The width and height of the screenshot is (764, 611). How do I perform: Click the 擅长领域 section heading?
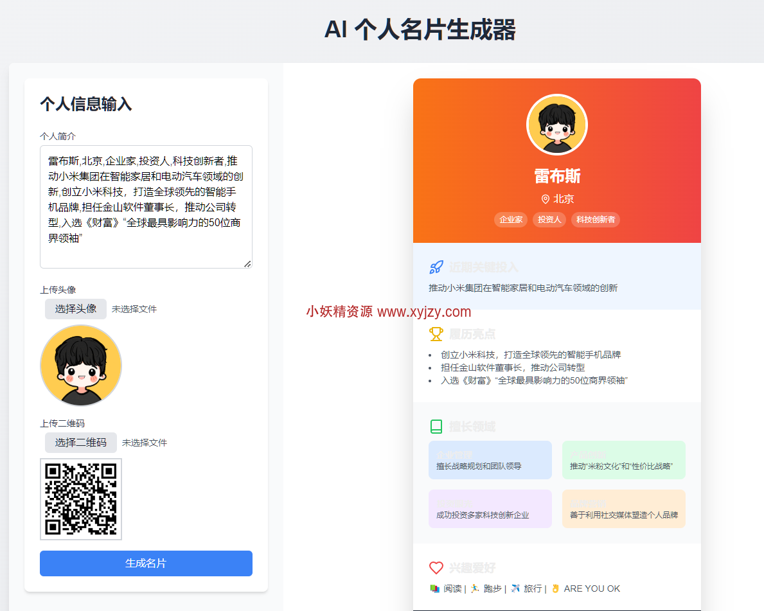(472, 427)
